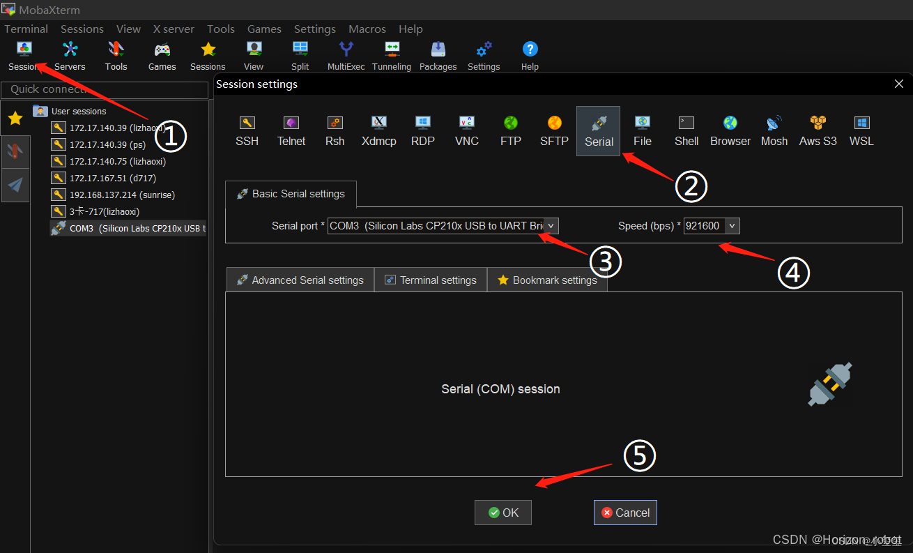Switch to Basic Serial settings tab

(291, 194)
